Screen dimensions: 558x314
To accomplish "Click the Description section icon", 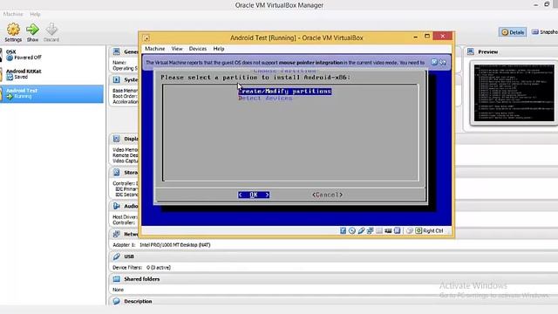I will click(116, 301).
